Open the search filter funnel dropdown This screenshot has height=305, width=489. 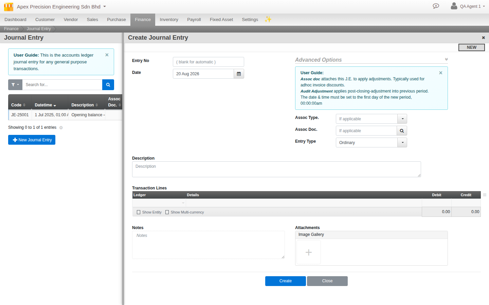15,85
